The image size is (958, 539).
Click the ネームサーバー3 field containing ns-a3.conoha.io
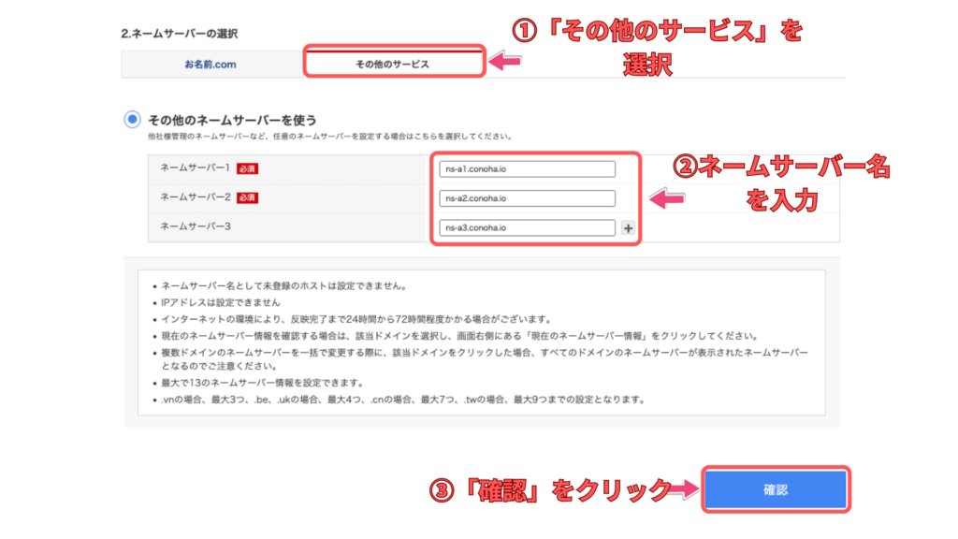[528, 227]
